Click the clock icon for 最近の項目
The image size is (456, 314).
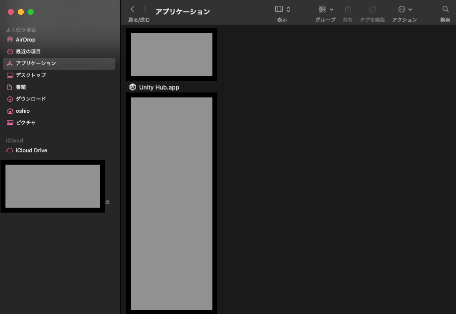click(x=10, y=52)
